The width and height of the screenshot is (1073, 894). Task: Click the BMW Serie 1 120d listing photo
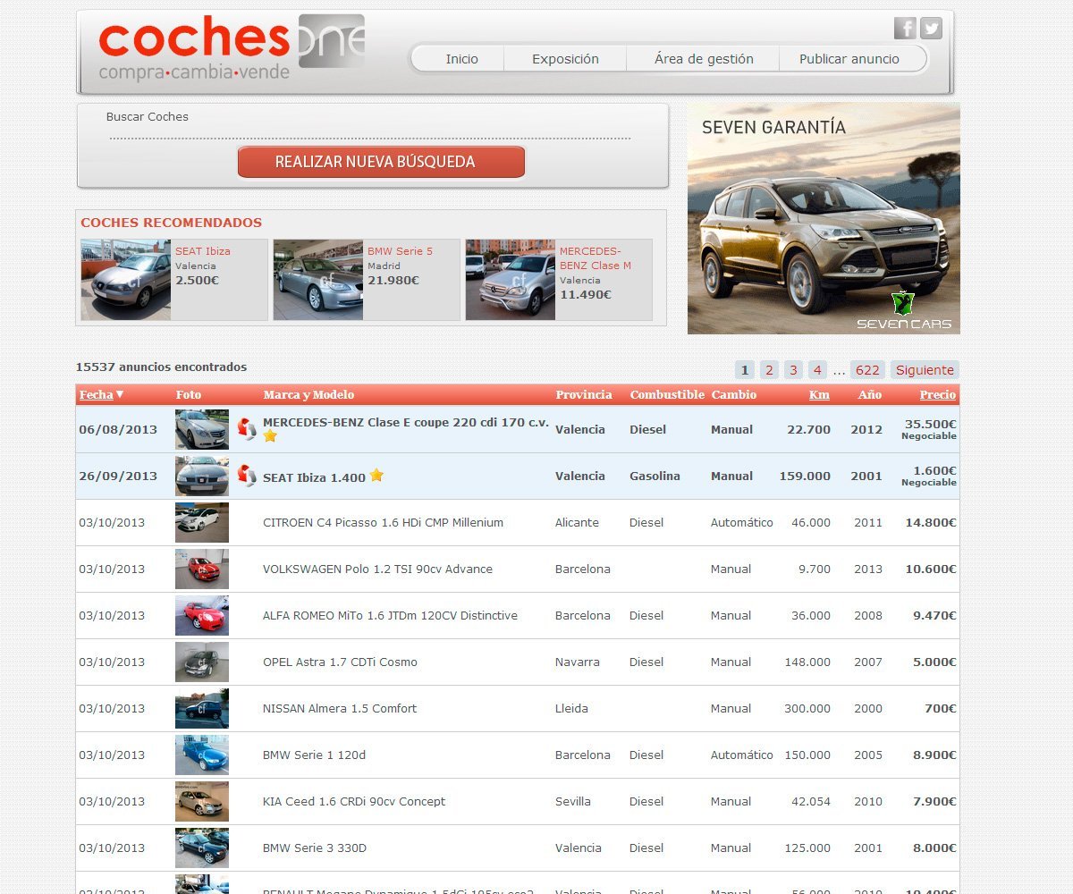(x=202, y=755)
